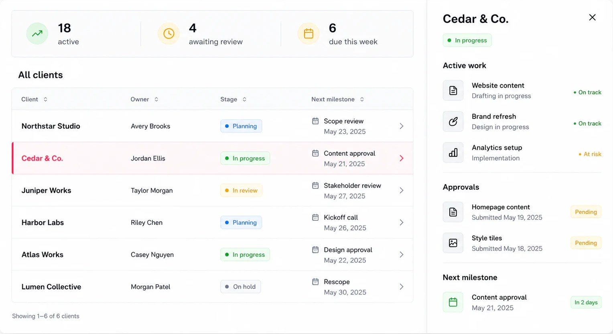Sort the table by Client column

point(45,99)
